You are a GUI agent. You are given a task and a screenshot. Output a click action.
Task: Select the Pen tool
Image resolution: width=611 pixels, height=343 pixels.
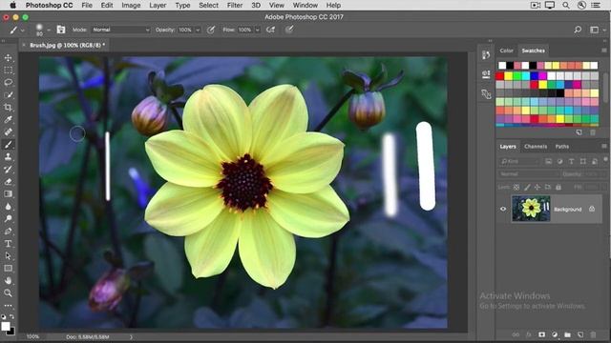tap(9, 231)
